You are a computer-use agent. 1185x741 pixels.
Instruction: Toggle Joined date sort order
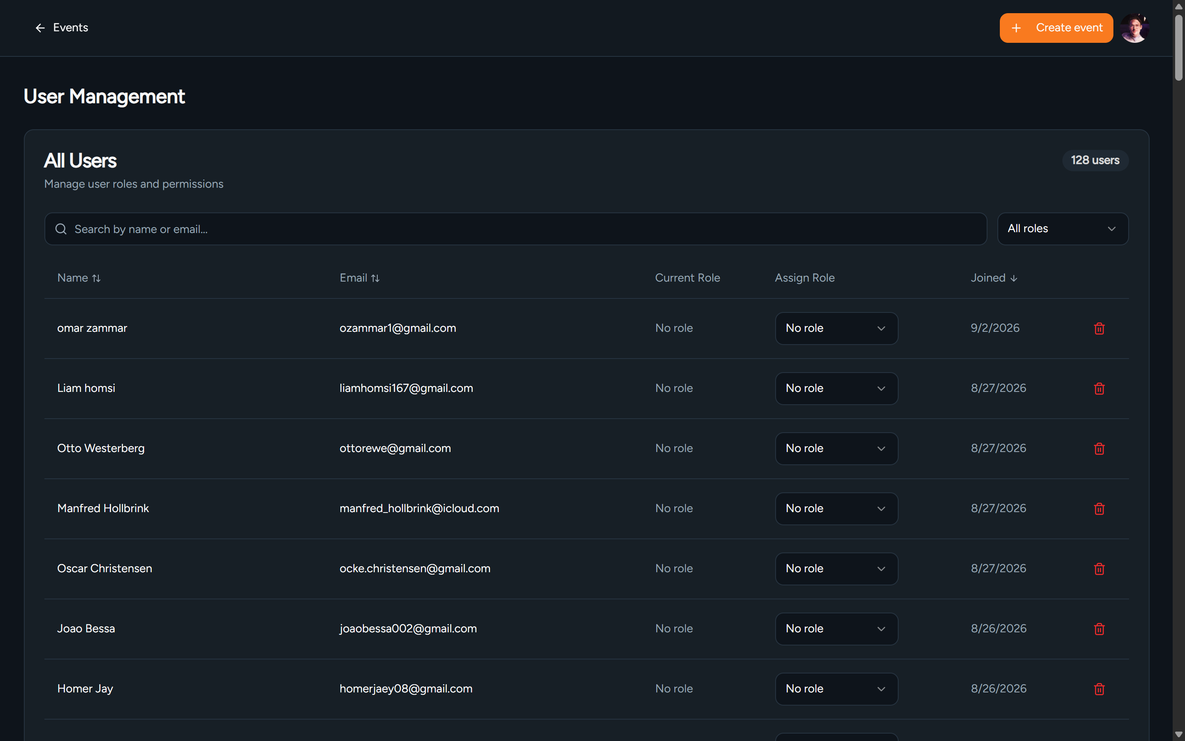pos(994,278)
